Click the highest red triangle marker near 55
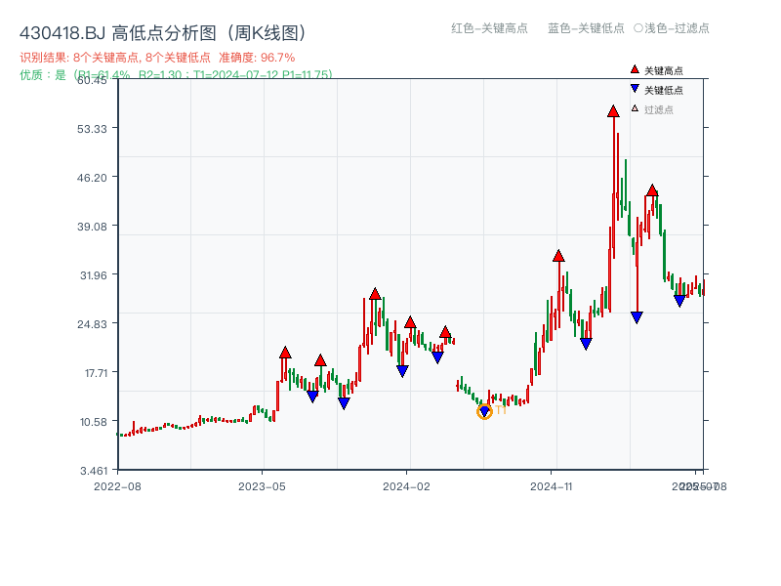 [612, 113]
